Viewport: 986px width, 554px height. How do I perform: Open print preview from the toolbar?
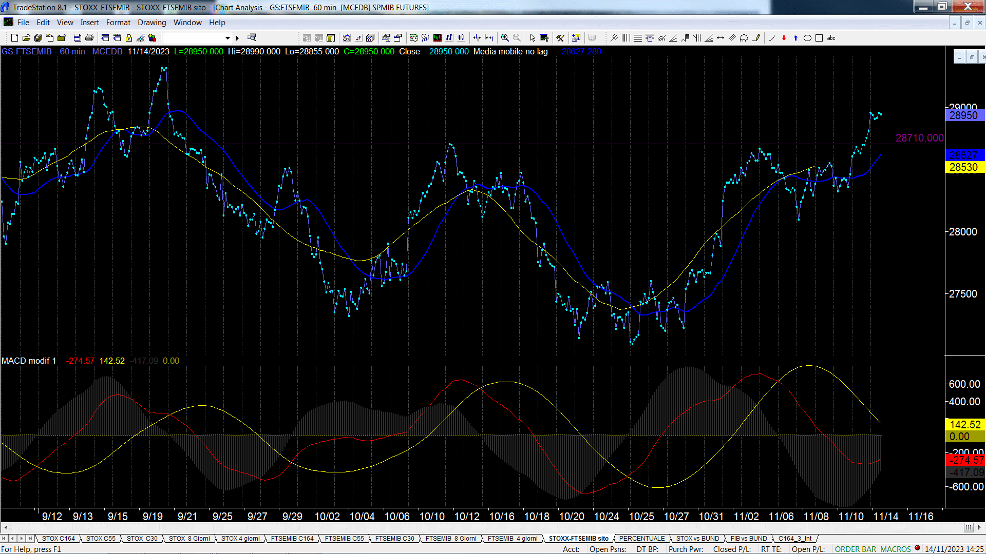[x=77, y=37]
